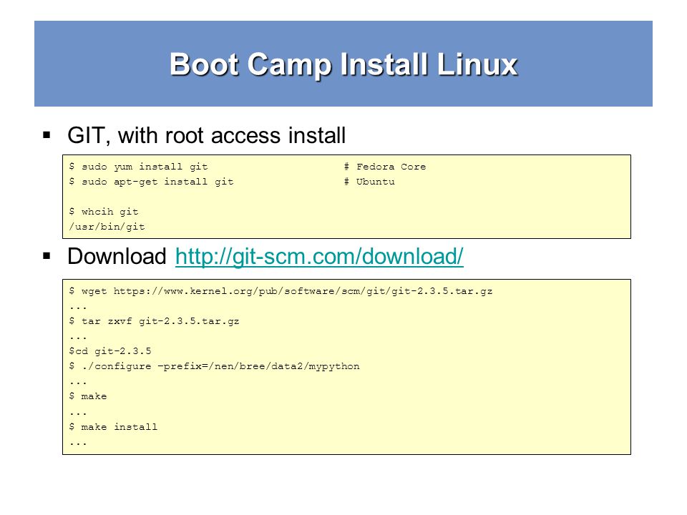
Task: Click the 'make install' command line
Action: pyautogui.click(x=113, y=426)
